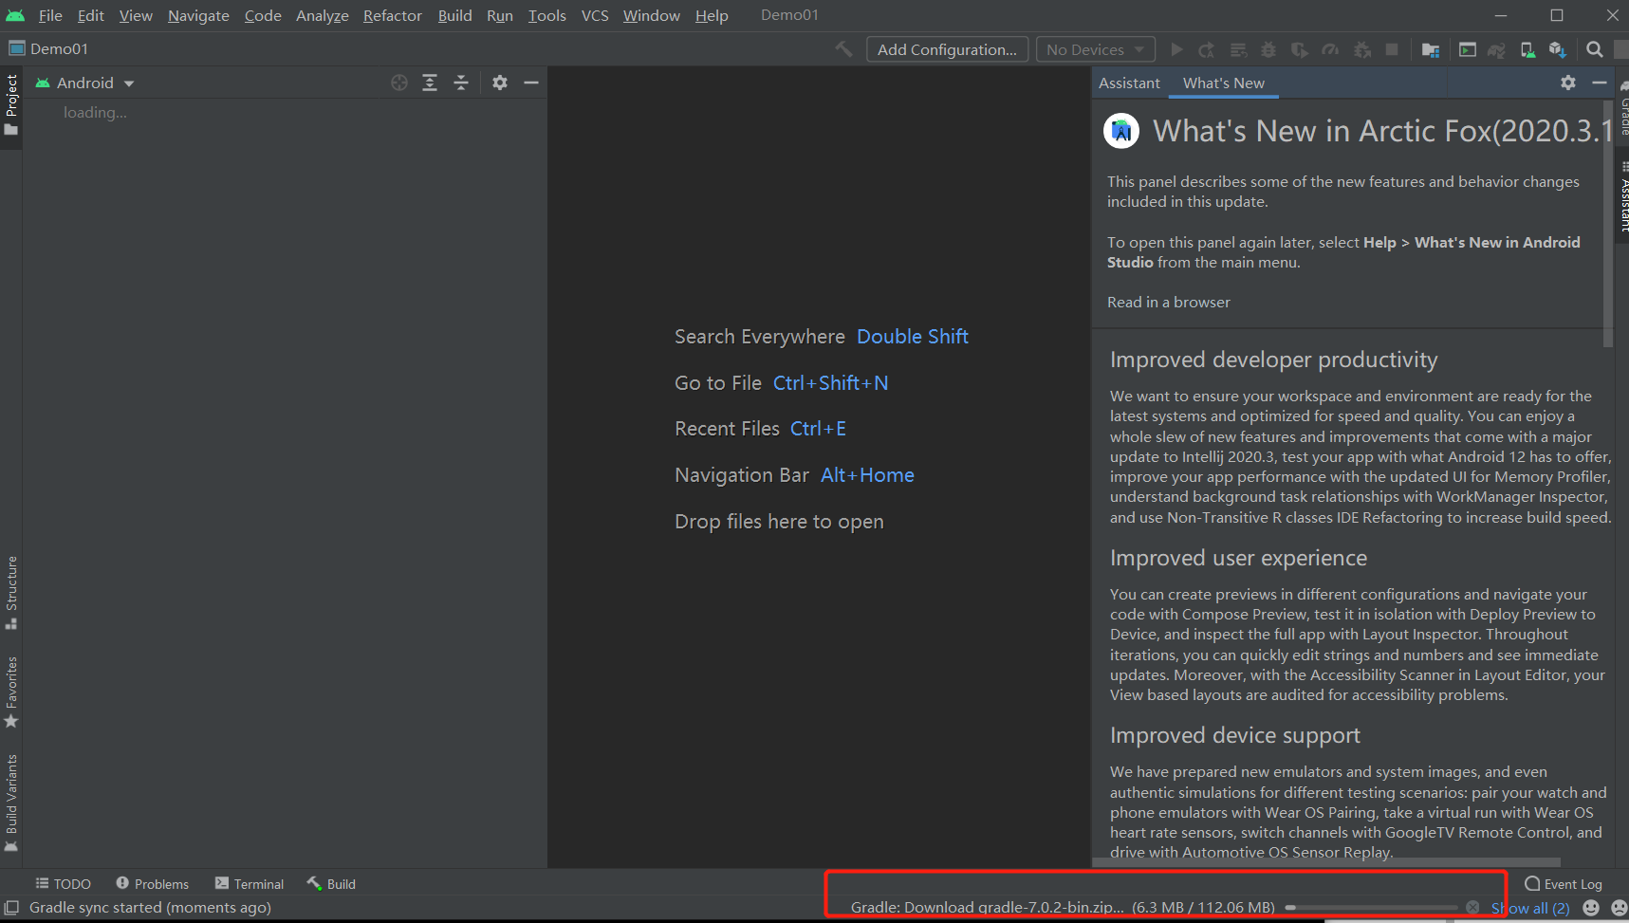Cancel the Gradle download progress
Viewport: 1629px width, 923px height.
(1472, 908)
